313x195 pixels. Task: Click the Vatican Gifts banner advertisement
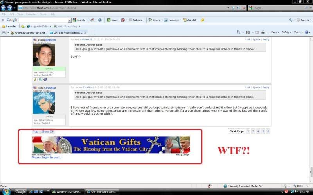point(111,144)
